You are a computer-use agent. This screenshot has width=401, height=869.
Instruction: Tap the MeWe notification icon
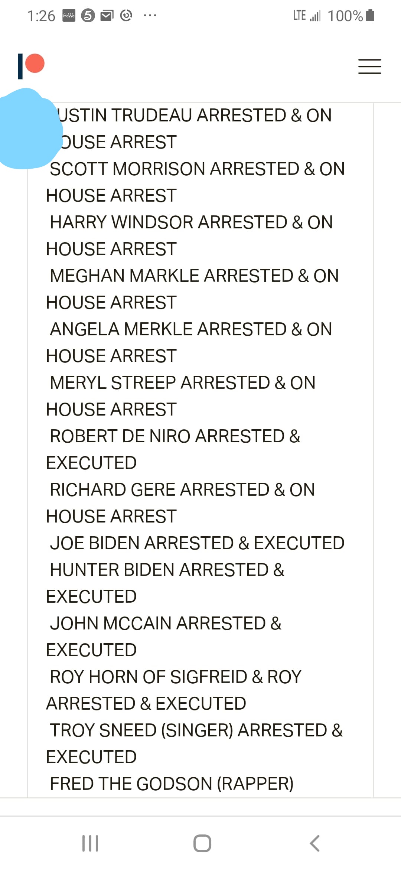click(69, 16)
